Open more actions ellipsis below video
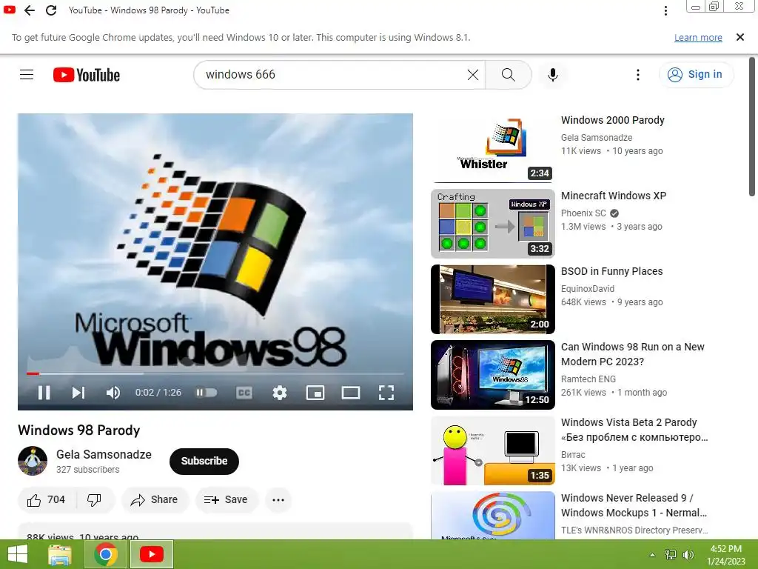The image size is (758, 569). coord(278,500)
